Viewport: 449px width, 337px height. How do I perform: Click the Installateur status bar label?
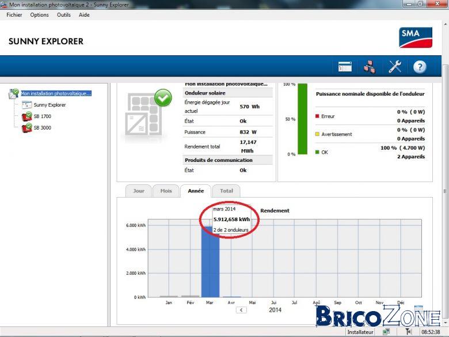360,332
